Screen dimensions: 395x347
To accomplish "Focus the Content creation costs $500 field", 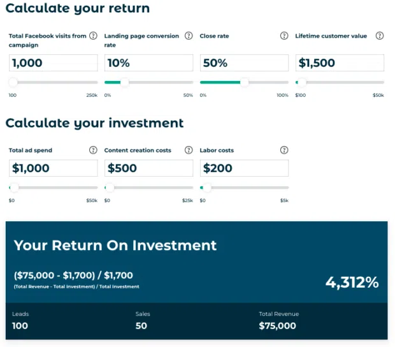I will point(148,168).
